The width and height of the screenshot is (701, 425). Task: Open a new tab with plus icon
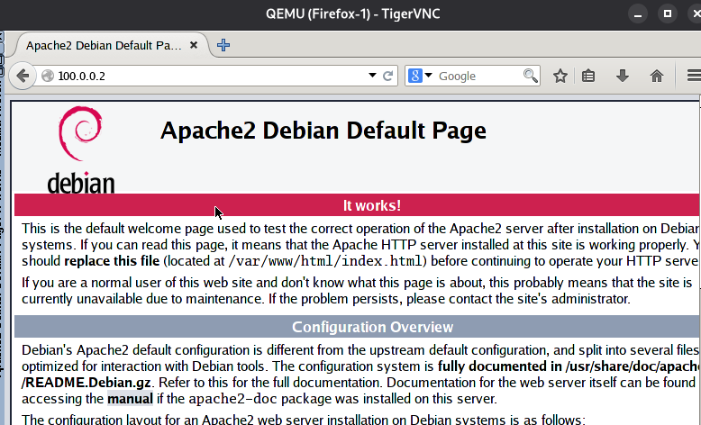[223, 45]
